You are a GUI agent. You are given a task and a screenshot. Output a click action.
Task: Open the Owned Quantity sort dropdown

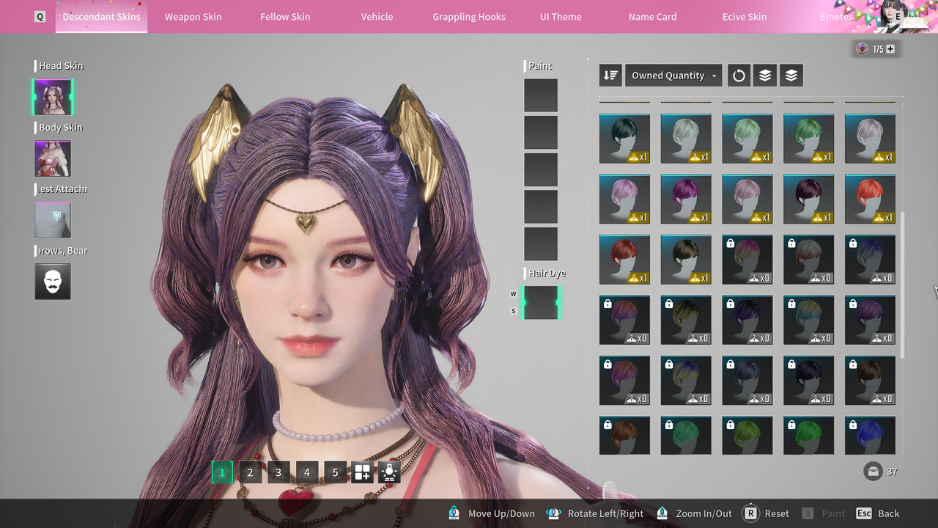click(x=673, y=76)
